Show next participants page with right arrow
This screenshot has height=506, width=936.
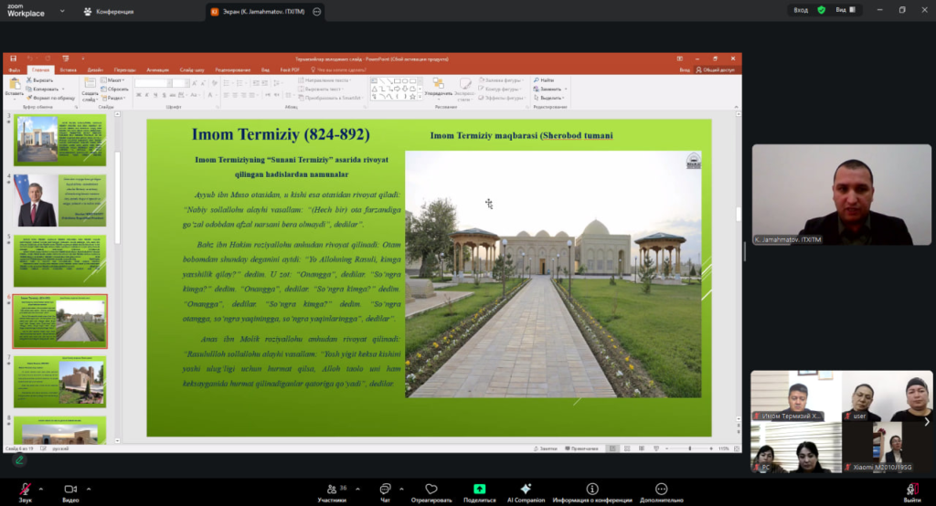coord(927,421)
